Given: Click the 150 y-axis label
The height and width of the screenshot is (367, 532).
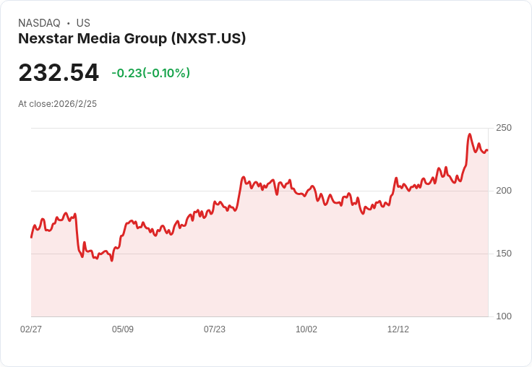Looking at the screenshot, I should (503, 254).
